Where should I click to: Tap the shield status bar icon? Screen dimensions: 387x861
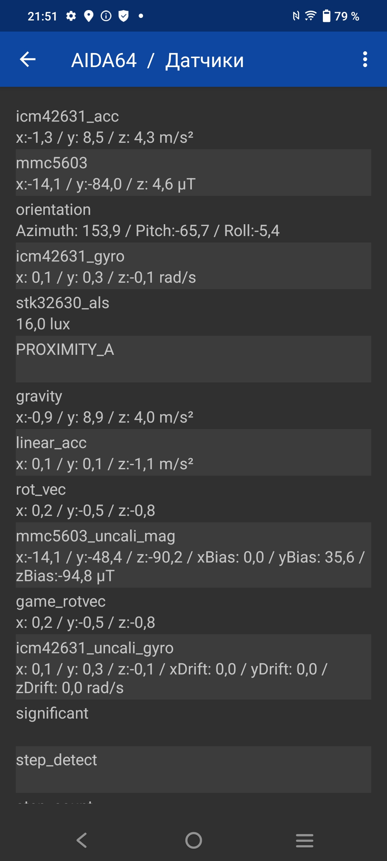coord(123,16)
